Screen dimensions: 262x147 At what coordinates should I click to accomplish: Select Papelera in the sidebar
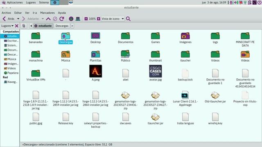point(11,73)
